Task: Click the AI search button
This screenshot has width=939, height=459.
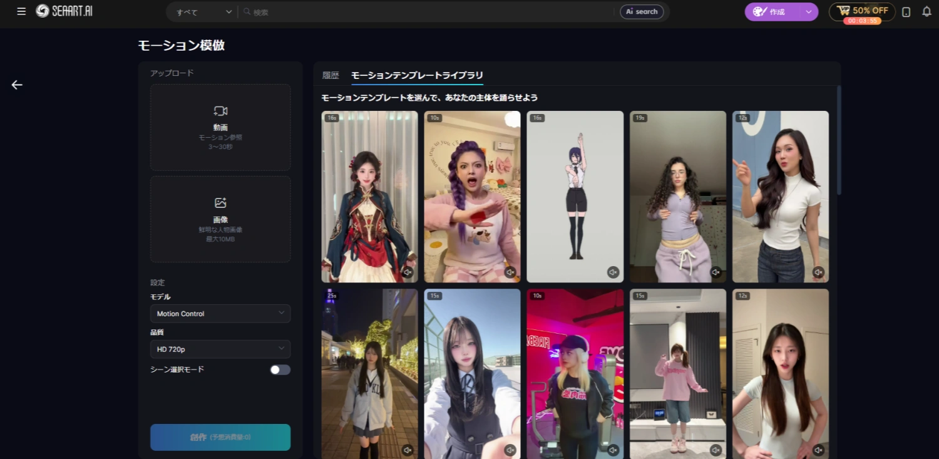Action: click(x=642, y=12)
